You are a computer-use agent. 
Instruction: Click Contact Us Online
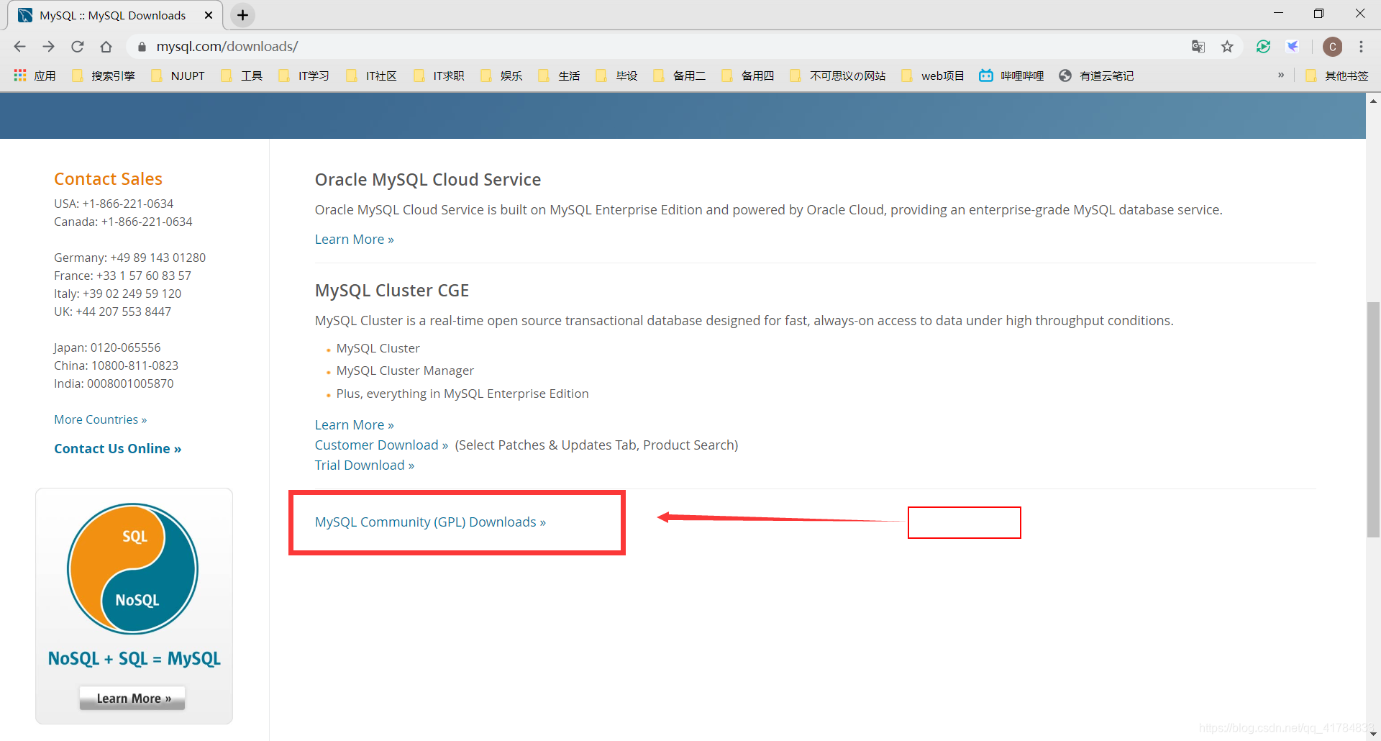point(118,449)
